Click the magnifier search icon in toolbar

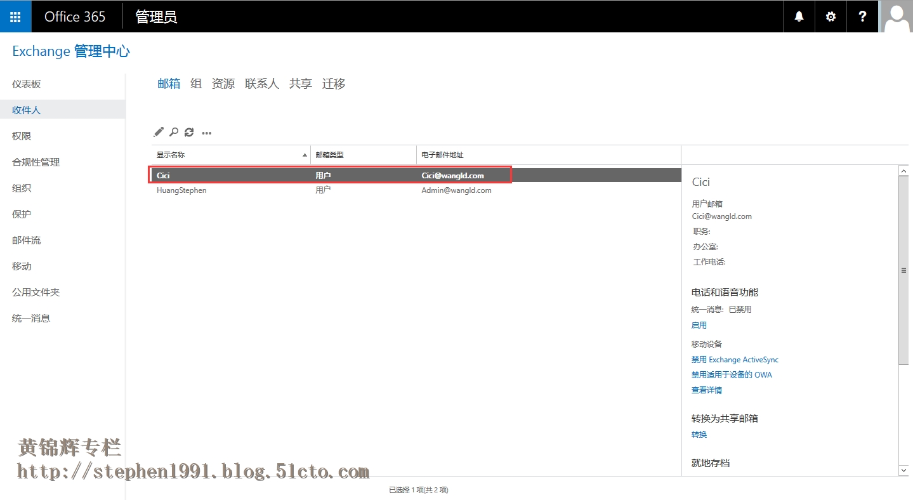(x=174, y=132)
